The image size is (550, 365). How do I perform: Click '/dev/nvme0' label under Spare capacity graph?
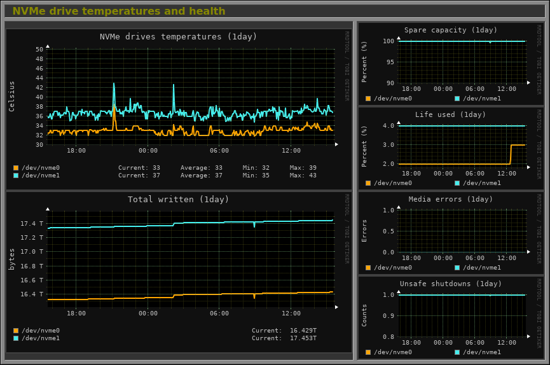(x=393, y=99)
